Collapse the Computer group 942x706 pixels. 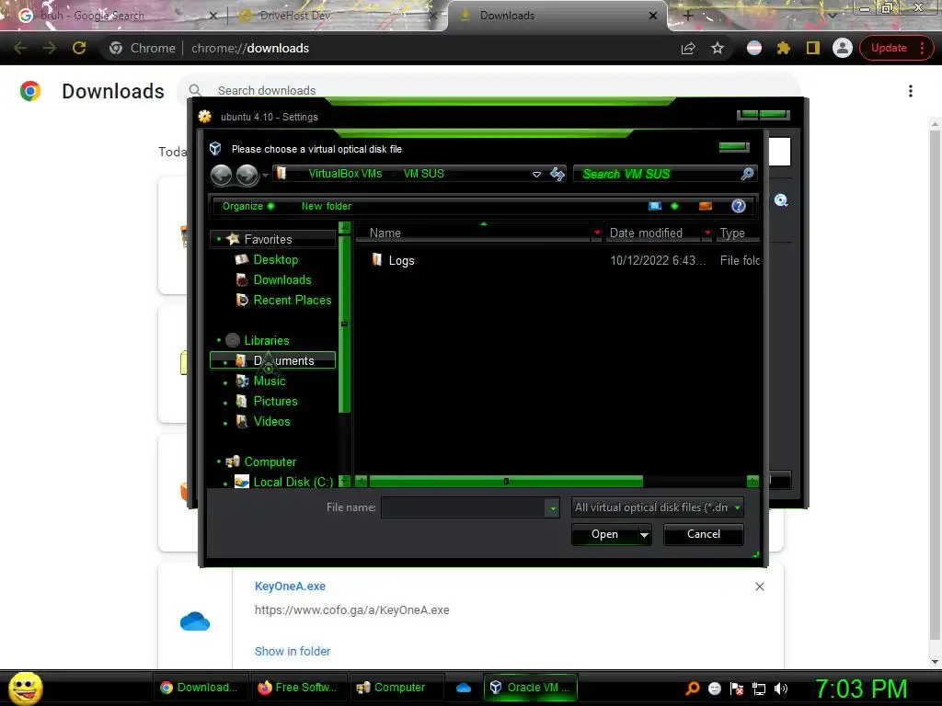tap(219, 461)
